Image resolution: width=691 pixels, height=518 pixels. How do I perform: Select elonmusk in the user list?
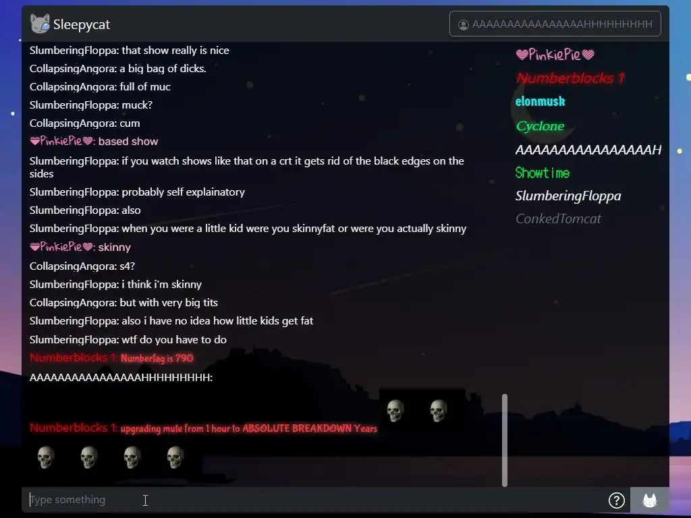click(x=541, y=102)
